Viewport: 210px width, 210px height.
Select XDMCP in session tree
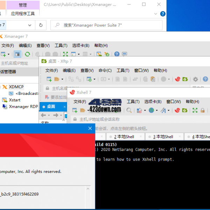coord(16,87)
